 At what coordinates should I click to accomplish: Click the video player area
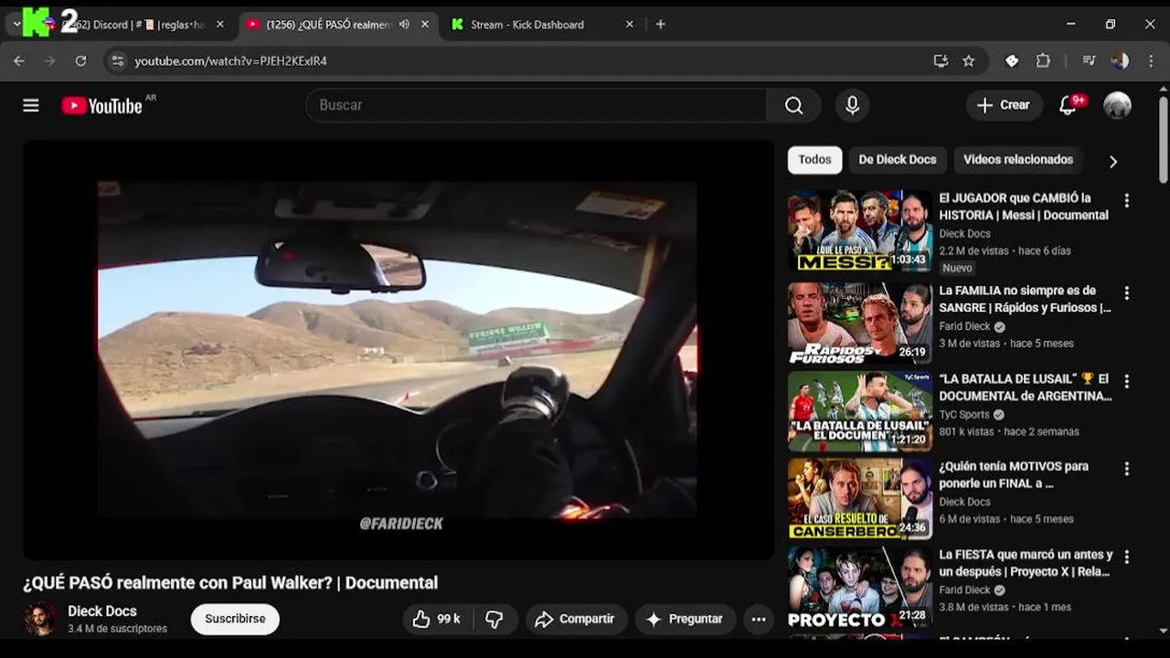pyautogui.click(x=398, y=350)
